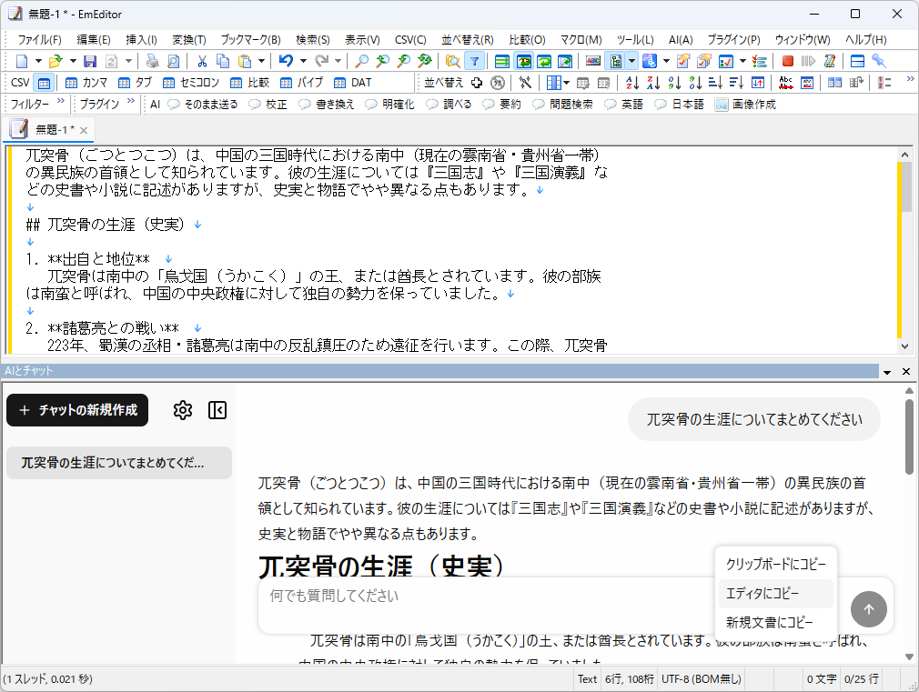
Task: Toggle outline tree view button
Action: [x=616, y=61]
